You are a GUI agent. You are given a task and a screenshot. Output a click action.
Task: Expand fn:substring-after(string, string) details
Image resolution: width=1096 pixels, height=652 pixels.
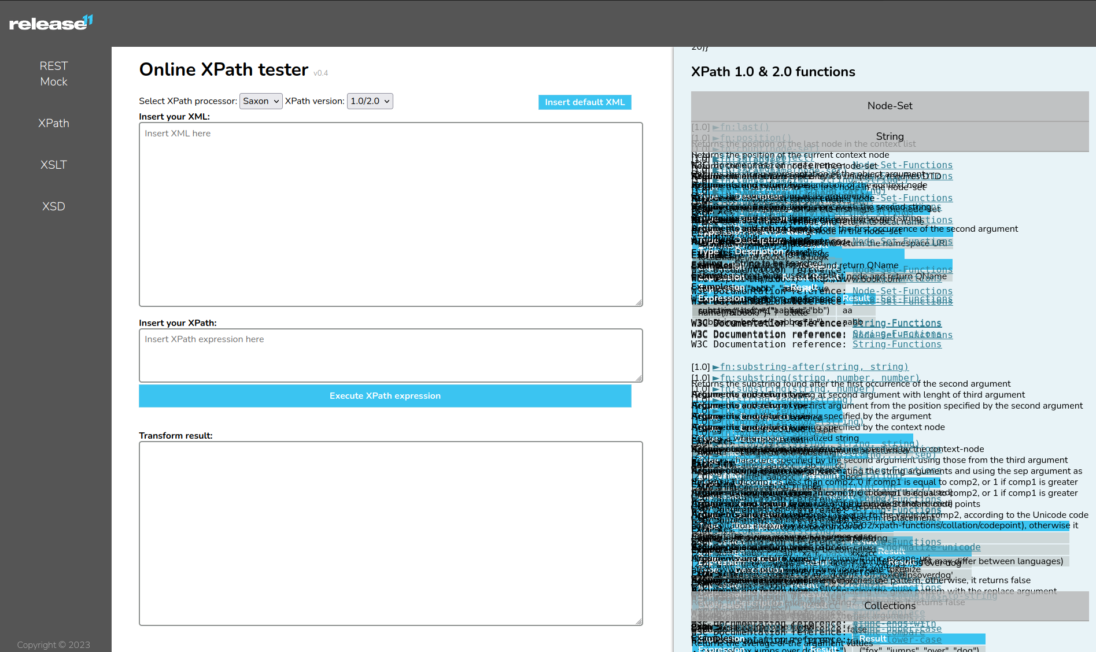[x=814, y=367]
